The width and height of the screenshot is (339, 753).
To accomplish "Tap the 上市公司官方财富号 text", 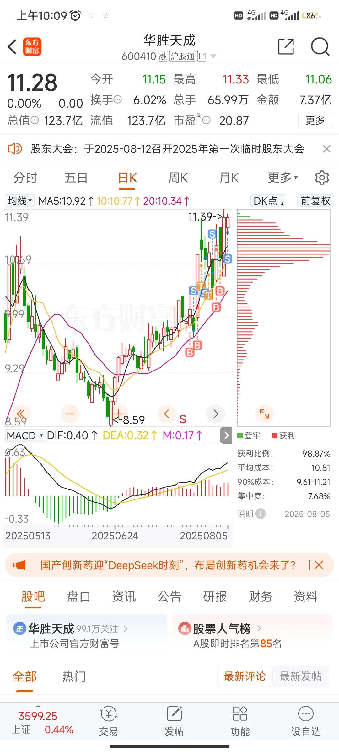I will (x=74, y=644).
